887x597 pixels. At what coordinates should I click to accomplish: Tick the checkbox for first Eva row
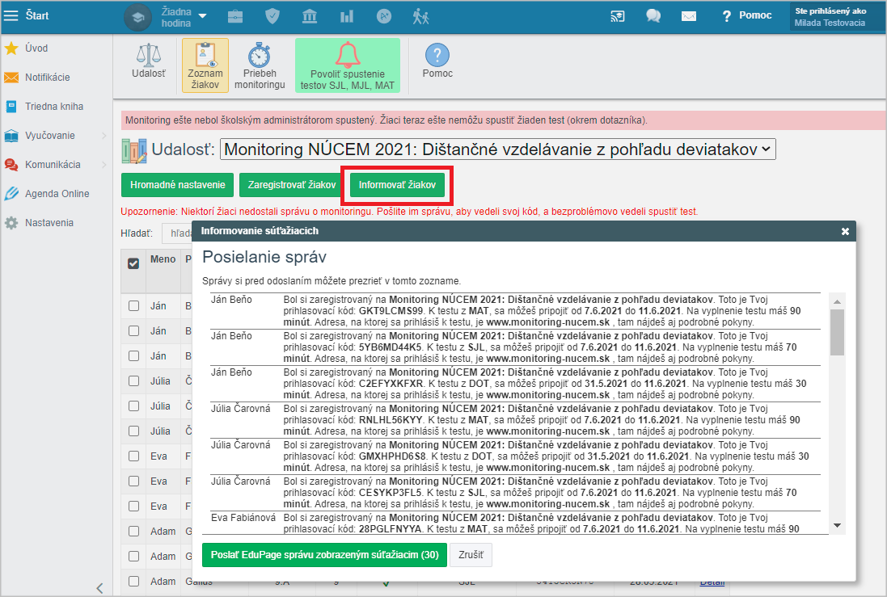[x=134, y=456]
